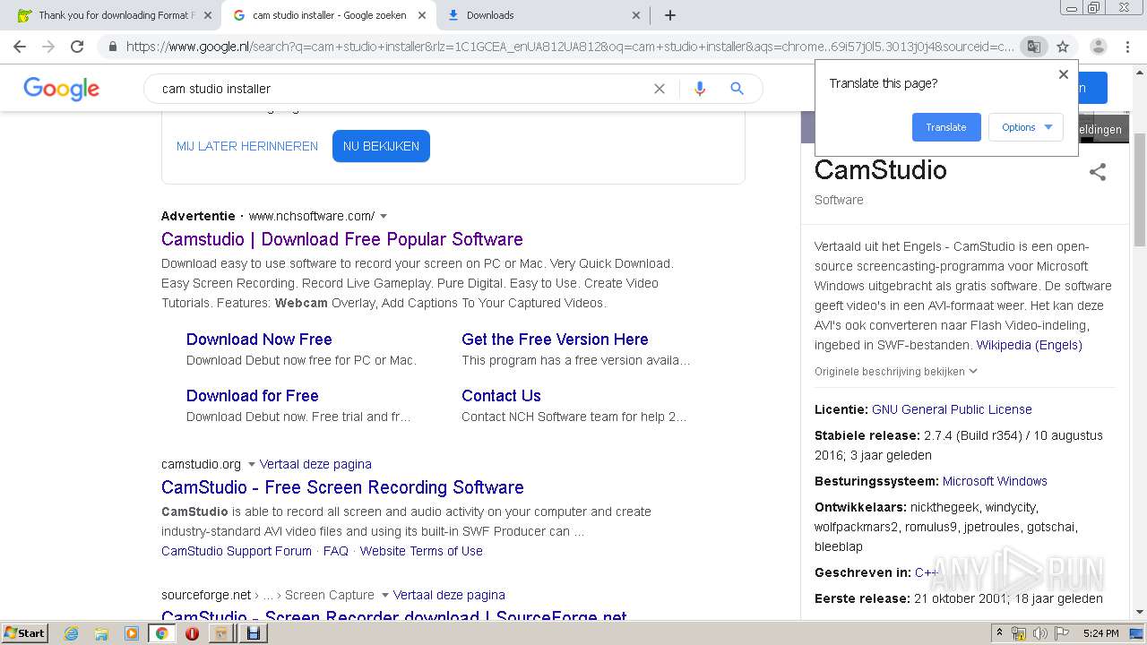
Task: Open Microsoft Windows link
Action: (x=995, y=481)
